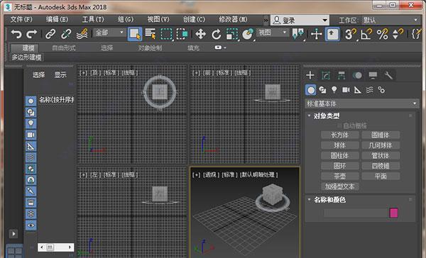Open the 标准基本体 type dropdown

pos(362,103)
